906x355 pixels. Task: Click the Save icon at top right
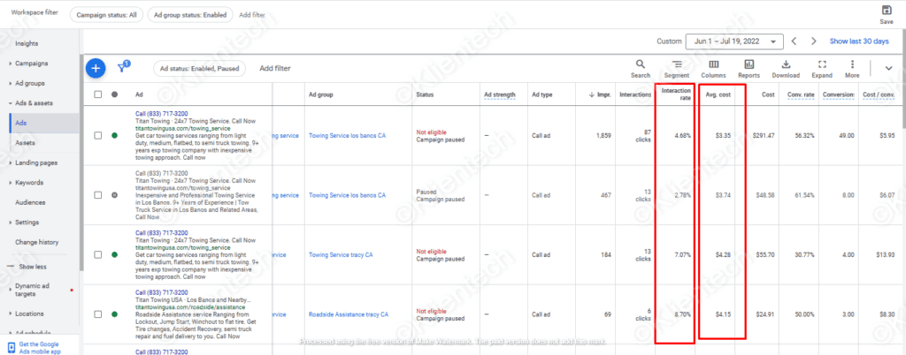click(886, 11)
